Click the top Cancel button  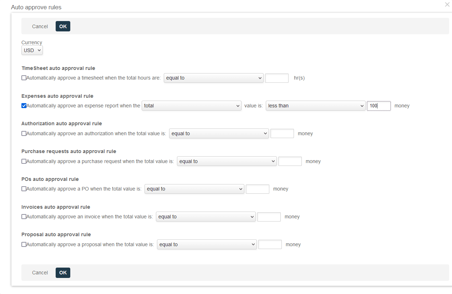[40, 26]
